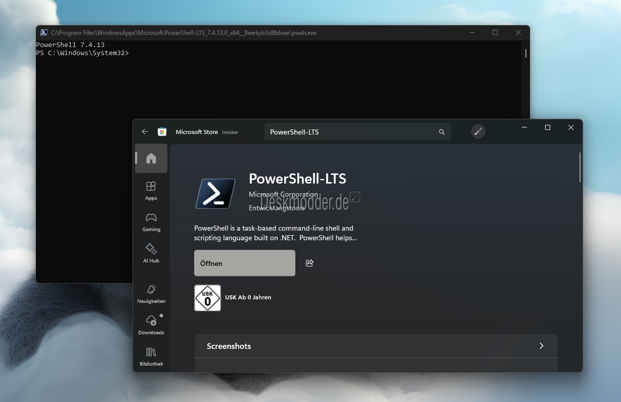
Task: Click the Öffnen button
Action: (x=245, y=263)
